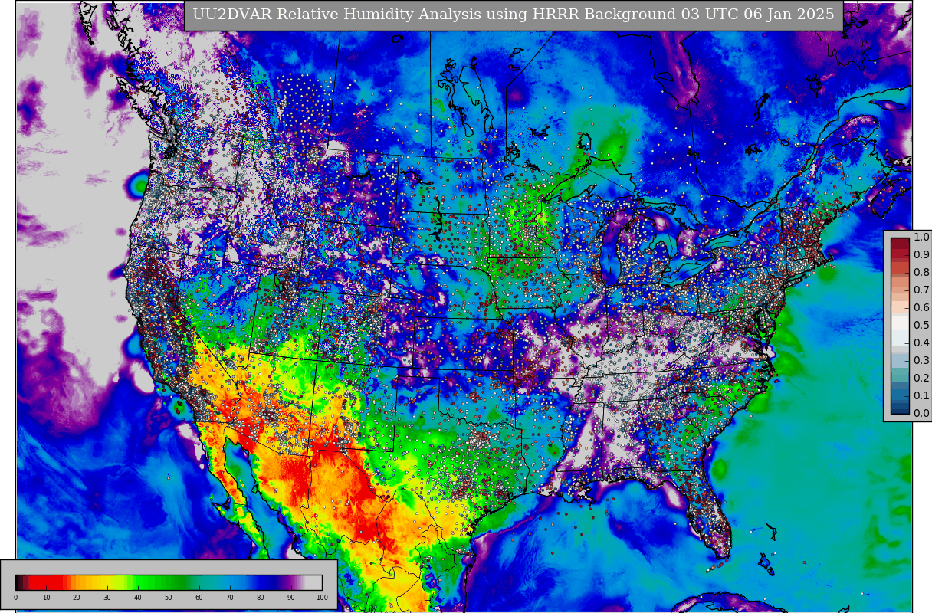Click the 50 tick label on humidity colorbar
Screen dimensions: 932x613
169,598
